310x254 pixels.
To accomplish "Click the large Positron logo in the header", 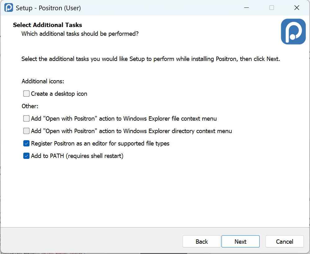I will point(293,31).
